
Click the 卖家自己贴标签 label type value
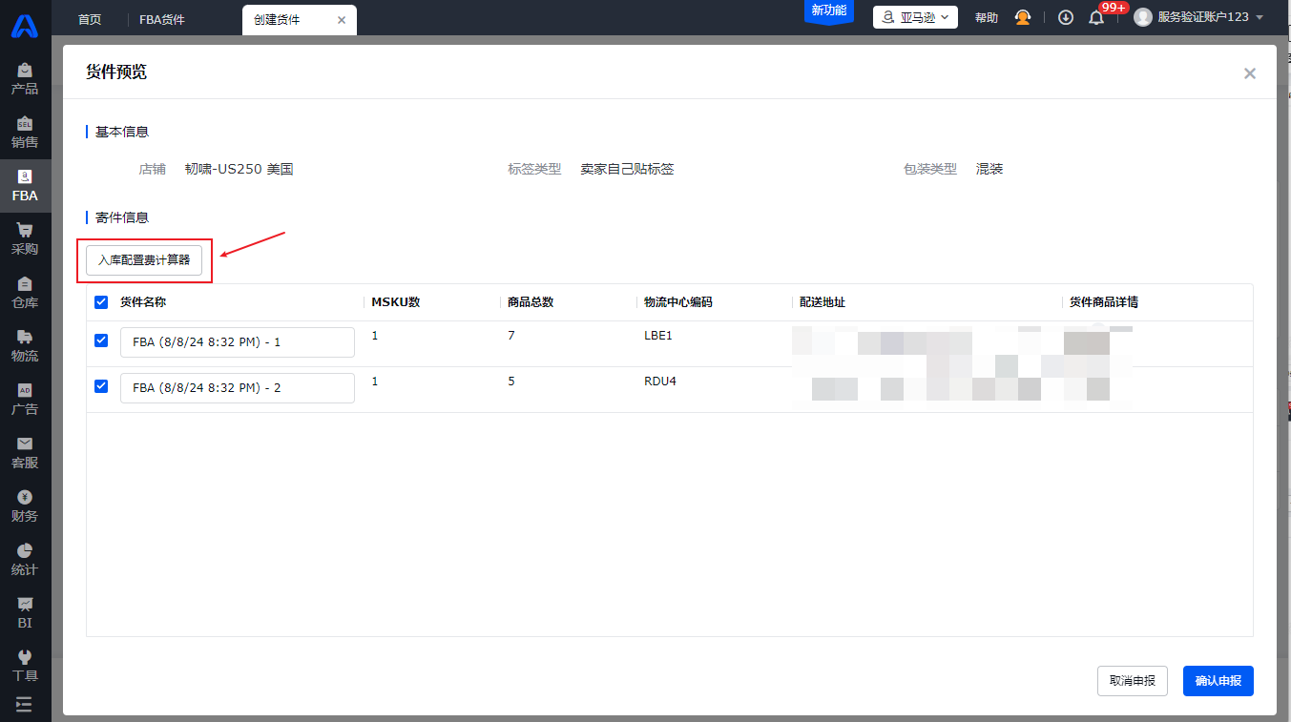[x=627, y=169]
